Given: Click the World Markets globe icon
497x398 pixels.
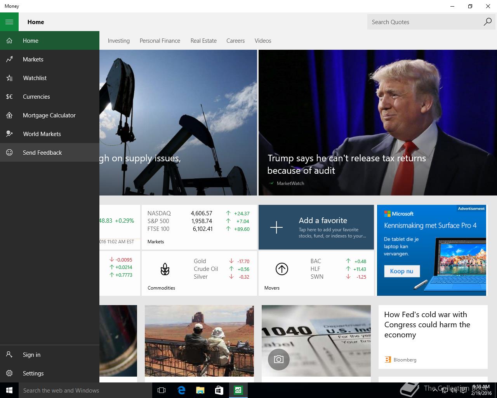Looking at the screenshot, I should pyautogui.click(x=9, y=134).
